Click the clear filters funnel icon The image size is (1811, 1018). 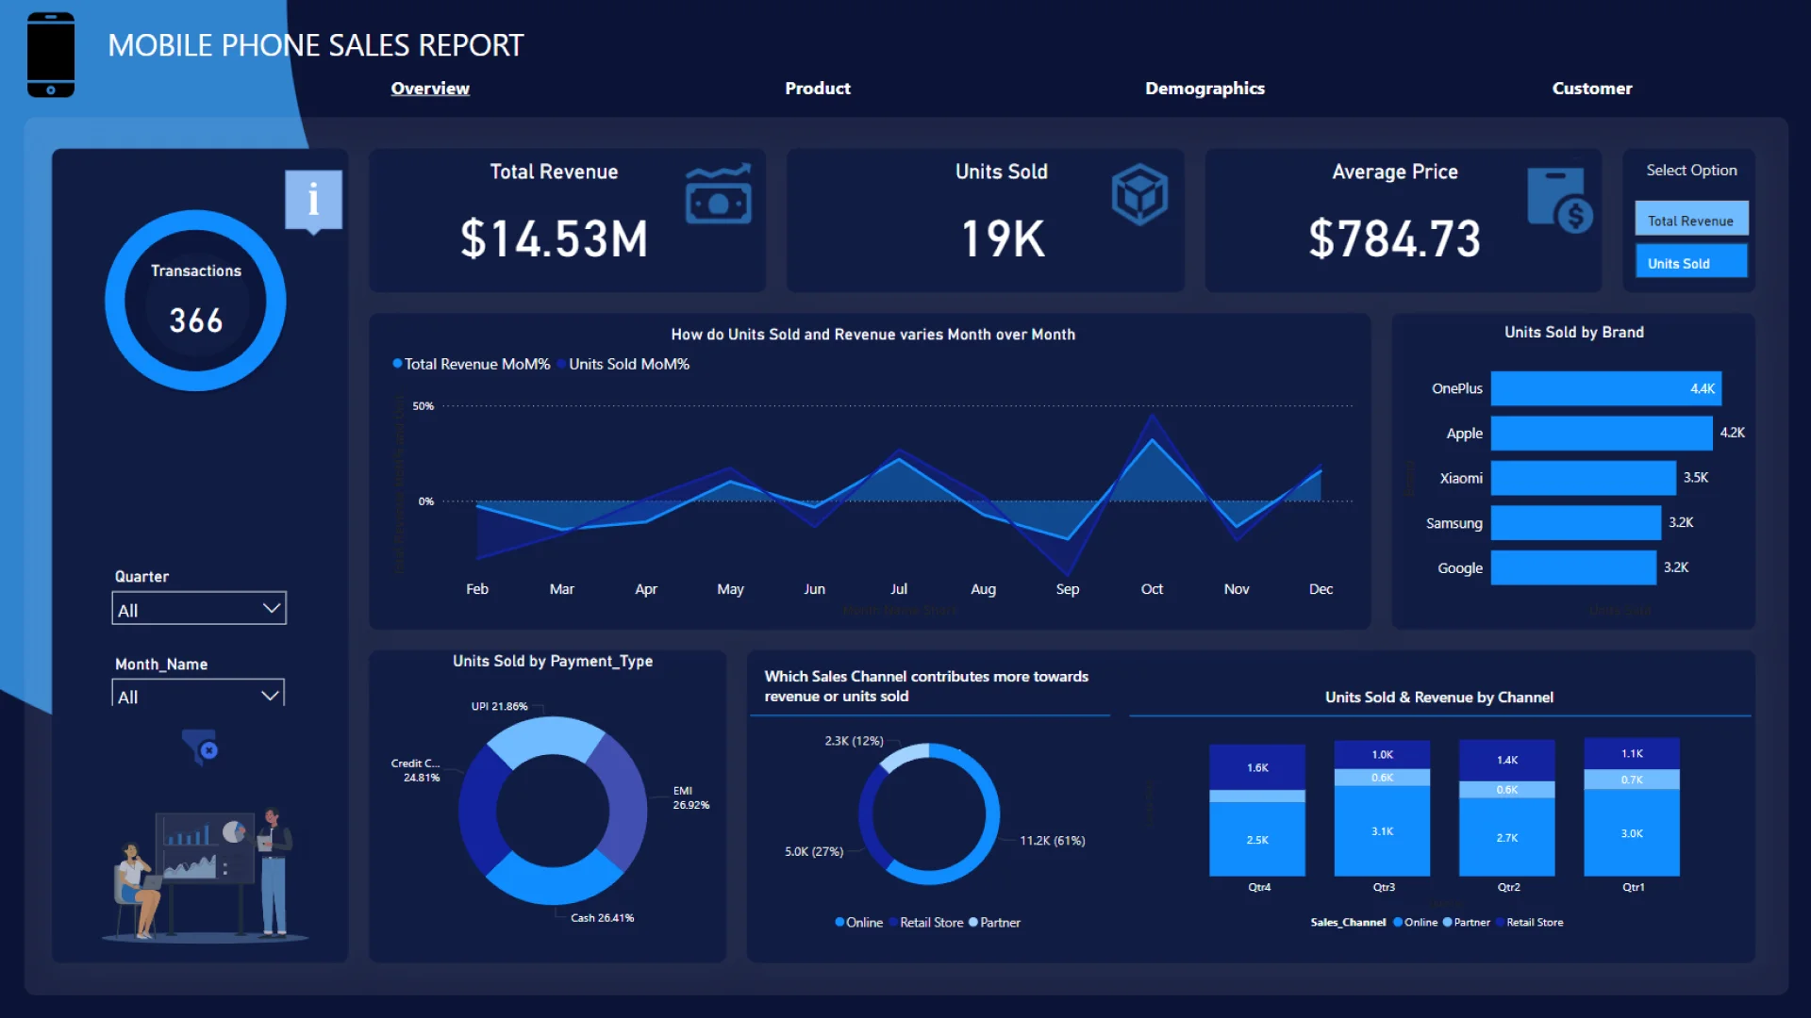pyautogui.click(x=200, y=747)
